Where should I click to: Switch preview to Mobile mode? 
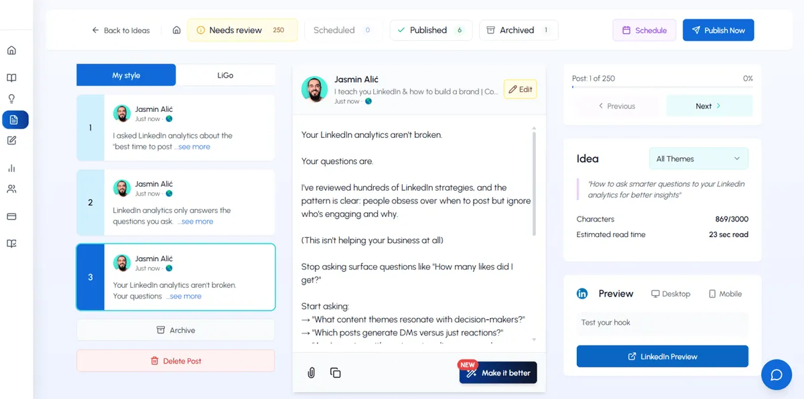coord(724,293)
